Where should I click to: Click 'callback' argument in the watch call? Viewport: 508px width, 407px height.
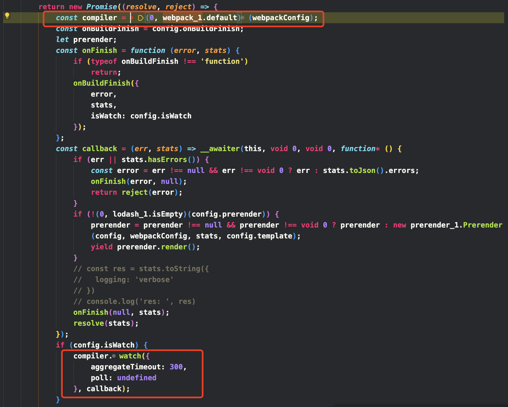point(104,389)
